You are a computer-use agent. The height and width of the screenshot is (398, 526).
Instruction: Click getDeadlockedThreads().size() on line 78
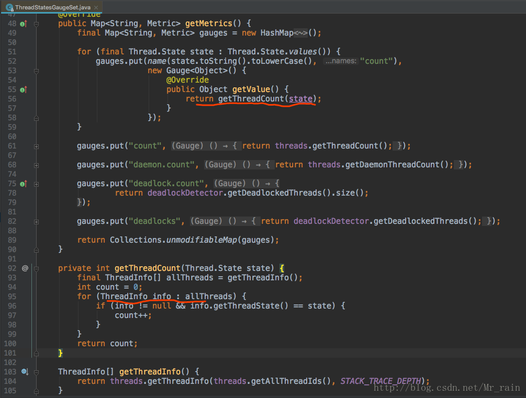[296, 193]
